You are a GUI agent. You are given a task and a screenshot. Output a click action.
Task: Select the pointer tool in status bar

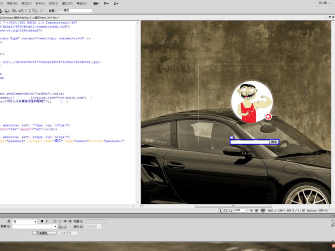221,211
